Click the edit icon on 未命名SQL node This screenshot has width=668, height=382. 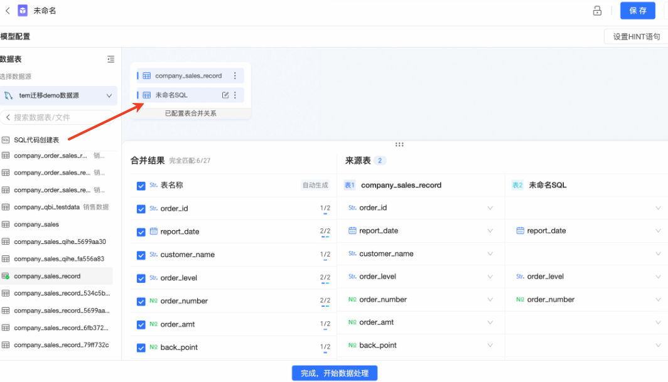click(225, 95)
